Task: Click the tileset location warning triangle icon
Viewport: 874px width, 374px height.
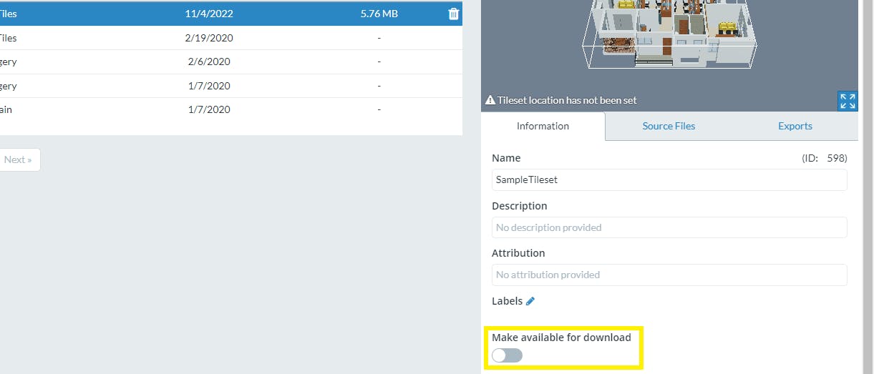Action: 490,101
